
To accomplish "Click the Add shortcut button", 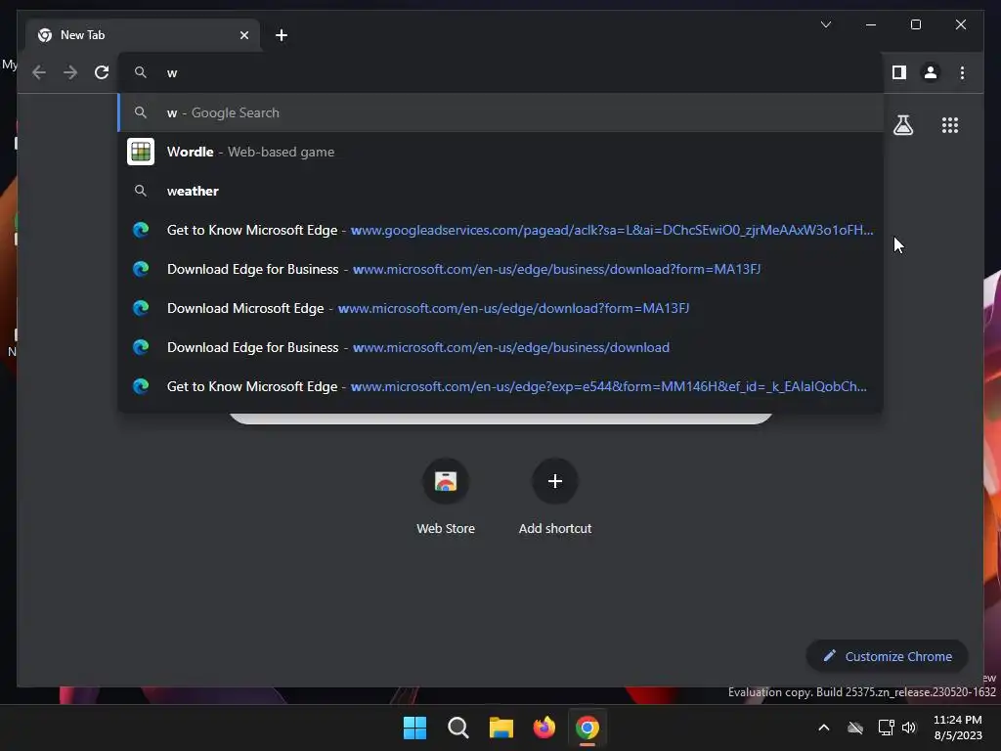I will 555,497.
